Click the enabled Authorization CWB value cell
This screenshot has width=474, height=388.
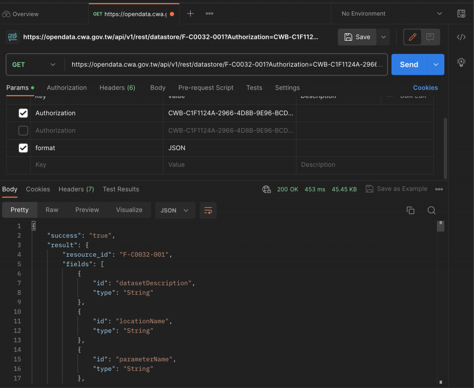coord(230,113)
